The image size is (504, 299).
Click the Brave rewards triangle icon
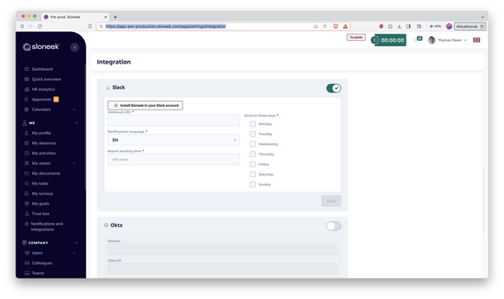coord(345,26)
